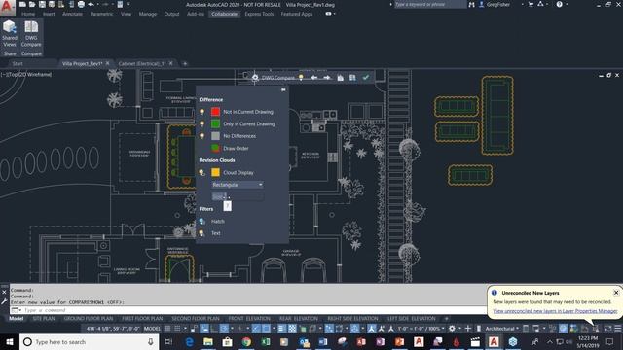This screenshot has width=623, height=350.
Task: Open the Insert ribbon tab
Action: coord(49,14)
